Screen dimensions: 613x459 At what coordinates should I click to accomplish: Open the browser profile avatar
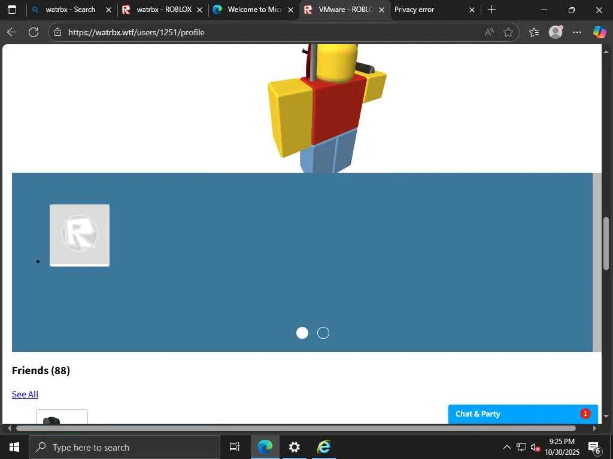pos(556,32)
